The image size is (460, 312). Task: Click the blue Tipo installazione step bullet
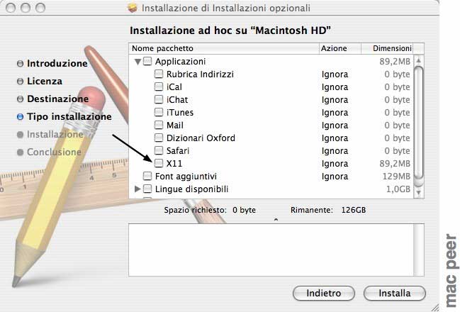click(20, 116)
